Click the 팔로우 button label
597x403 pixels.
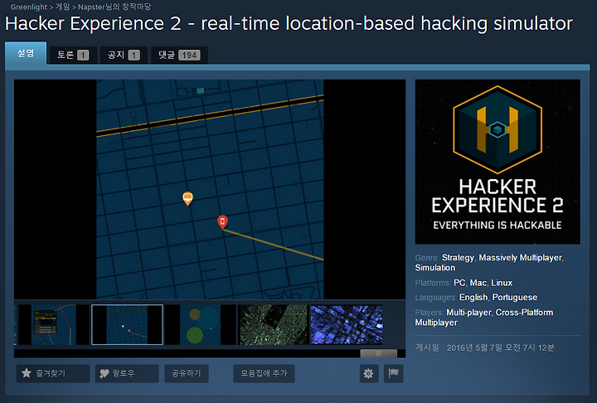[124, 373]
